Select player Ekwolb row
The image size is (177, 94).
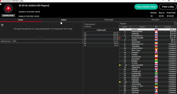(x=148, y=69)
